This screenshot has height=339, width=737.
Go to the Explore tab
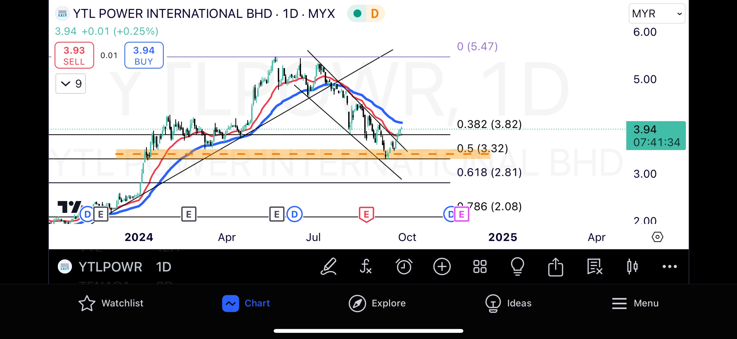click(x=377, y=303)
